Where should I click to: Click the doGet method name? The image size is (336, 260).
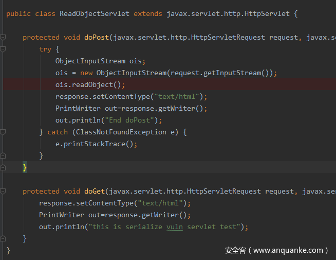pyautogui.click(x=95, y=191)
